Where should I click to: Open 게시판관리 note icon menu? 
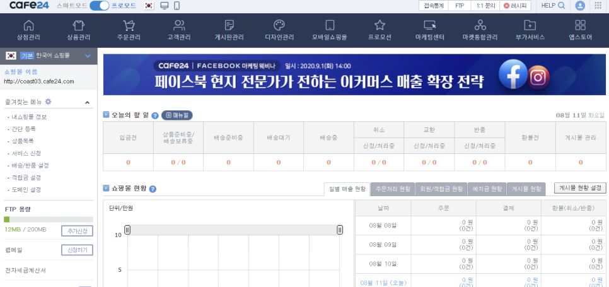click(229, 31)
